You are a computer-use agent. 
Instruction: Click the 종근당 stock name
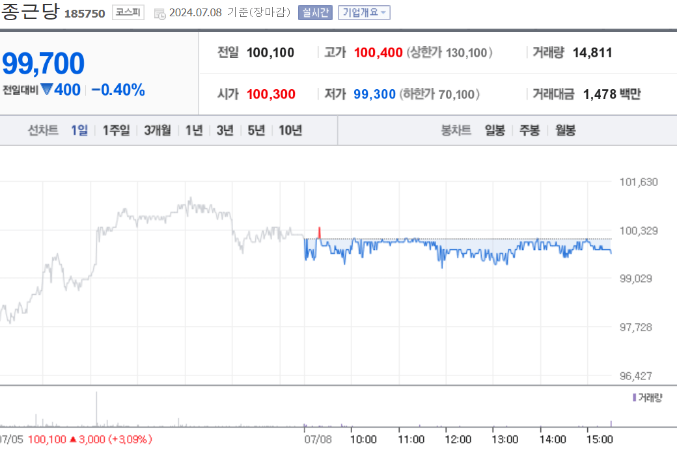pos(30,11)
